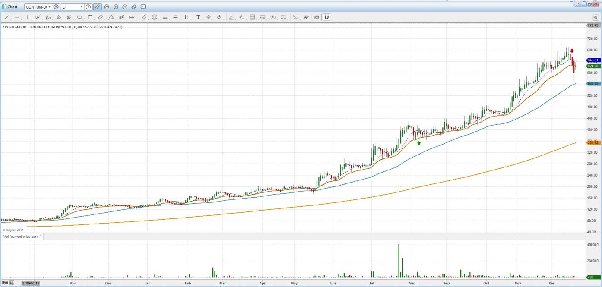
Task: Select the up arrow marker tool
Action: click(209, 17)
